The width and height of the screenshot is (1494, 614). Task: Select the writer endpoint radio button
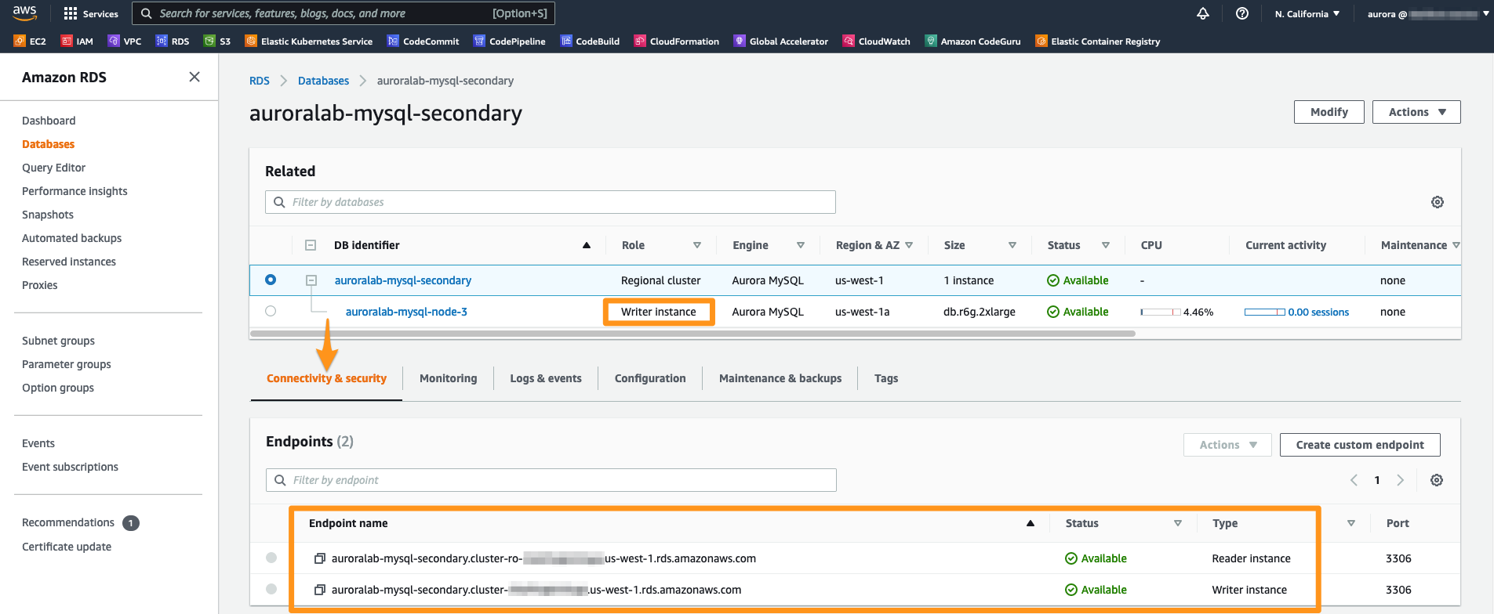pos(271,589)
